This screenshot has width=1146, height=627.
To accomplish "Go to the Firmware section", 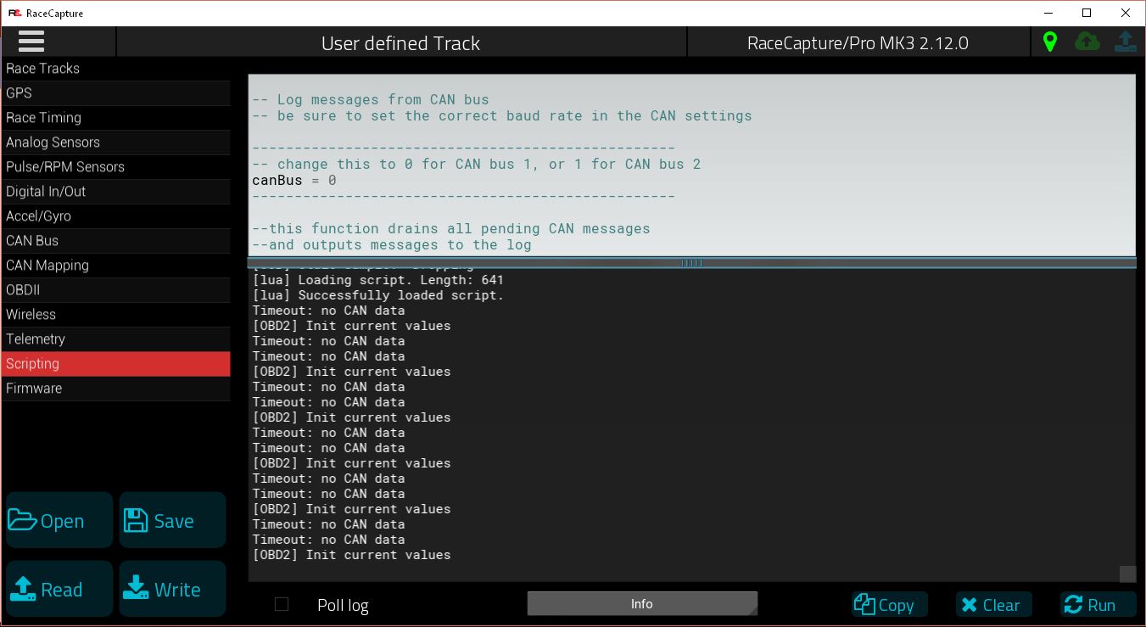I will (x=115, y=388).
